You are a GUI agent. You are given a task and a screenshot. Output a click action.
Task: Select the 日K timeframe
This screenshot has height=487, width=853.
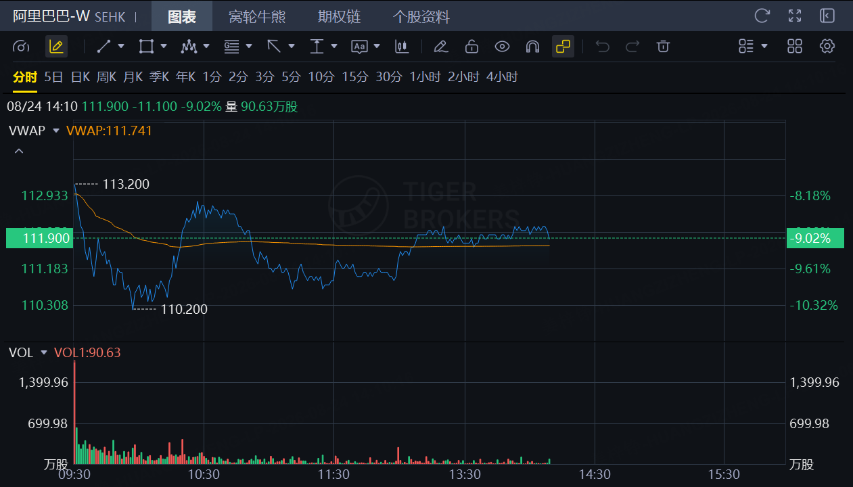(80, 77)
